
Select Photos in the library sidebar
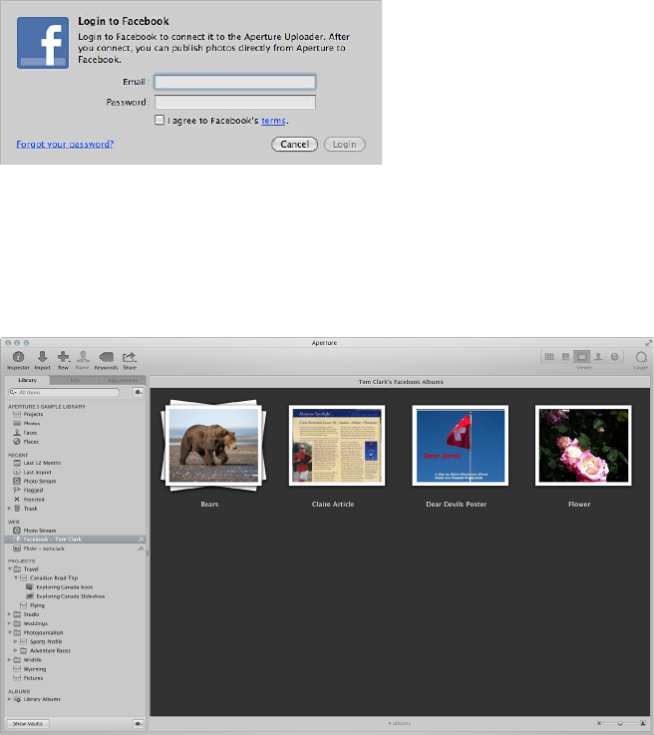(31, 423)
